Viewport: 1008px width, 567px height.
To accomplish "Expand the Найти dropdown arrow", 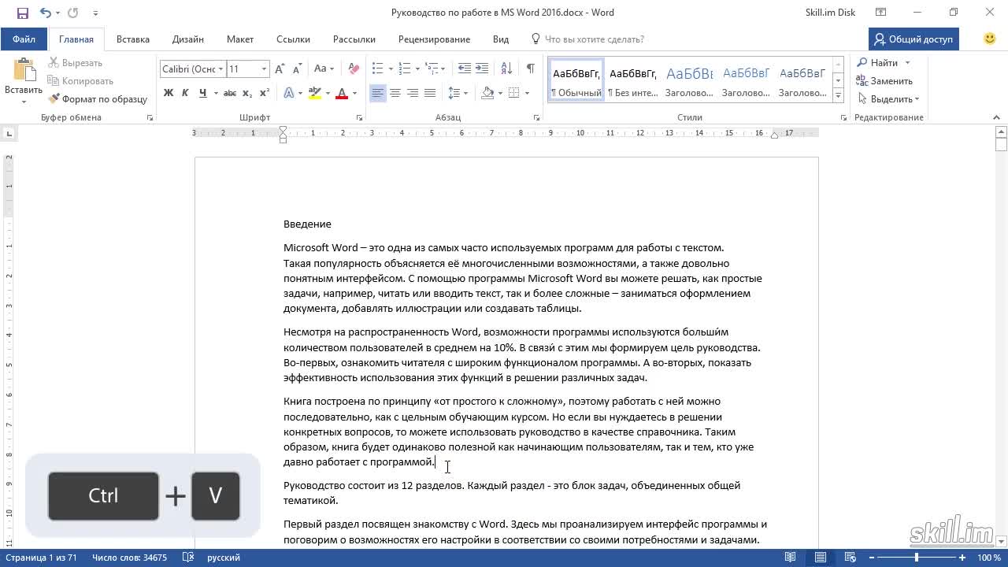I will (907, 63).
